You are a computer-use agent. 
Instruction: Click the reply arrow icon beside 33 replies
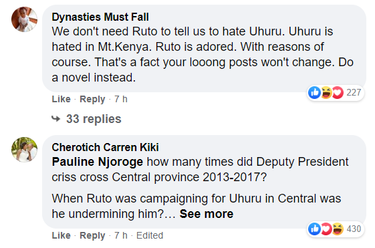point(56,118)
